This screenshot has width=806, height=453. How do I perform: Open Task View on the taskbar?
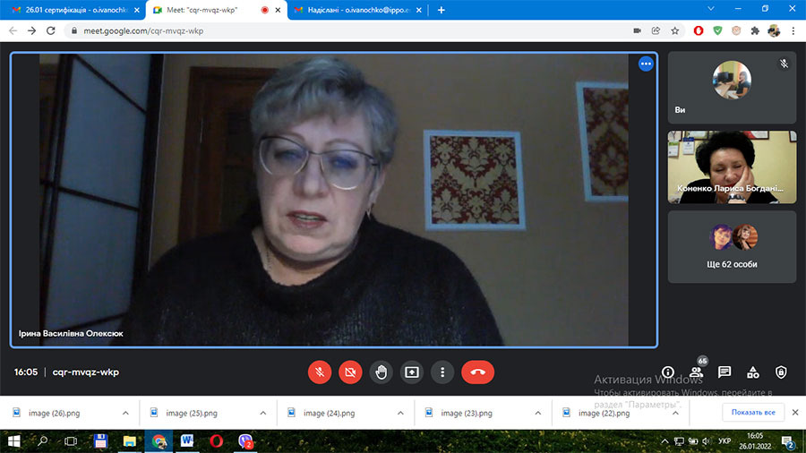71,441
